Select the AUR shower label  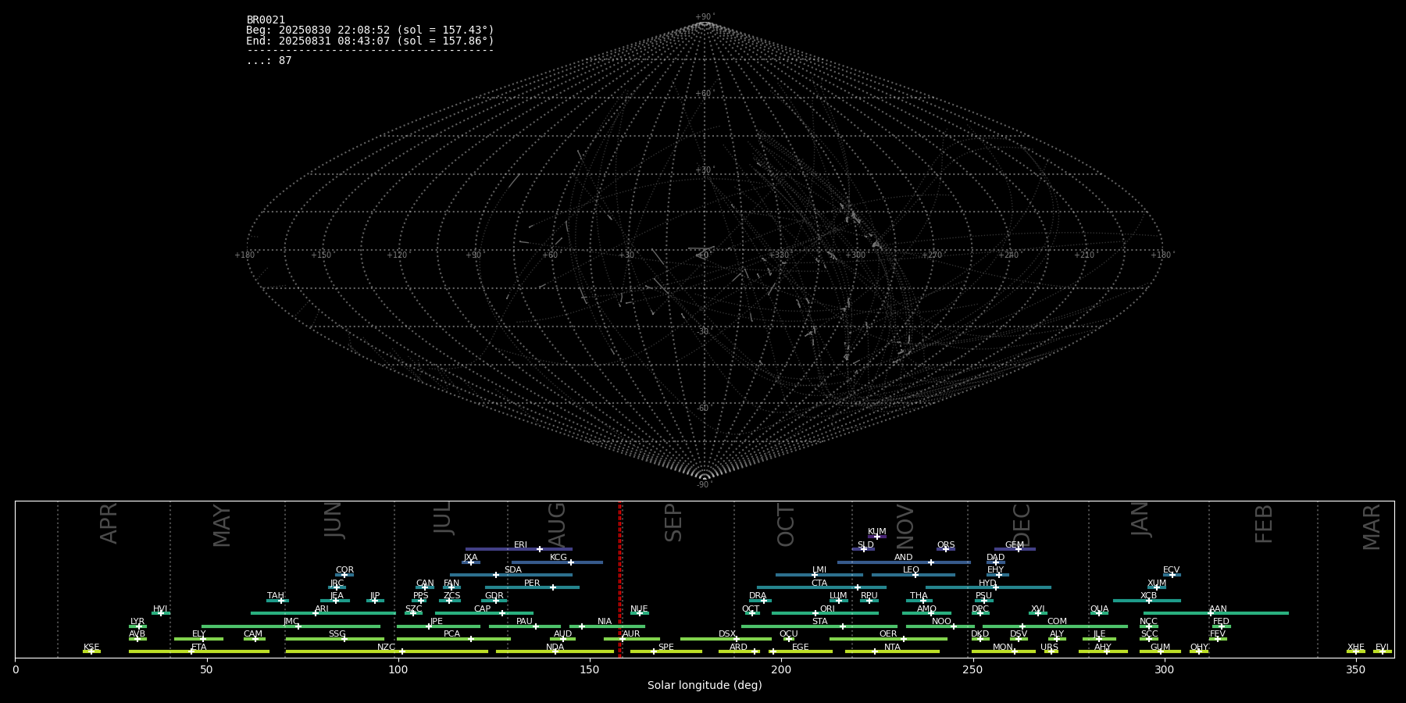[x=631, y=634]
